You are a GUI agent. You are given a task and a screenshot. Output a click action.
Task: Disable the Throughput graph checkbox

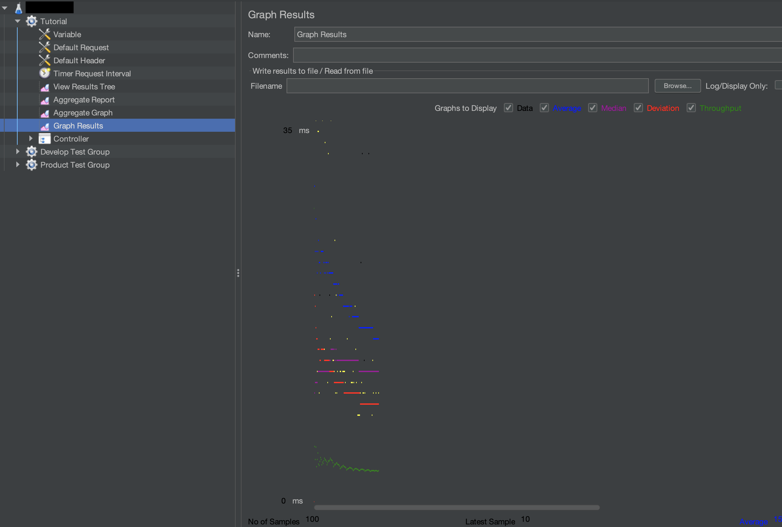[691, 108]
